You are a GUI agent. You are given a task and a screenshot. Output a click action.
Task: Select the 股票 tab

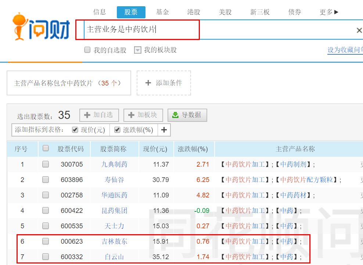131,12
